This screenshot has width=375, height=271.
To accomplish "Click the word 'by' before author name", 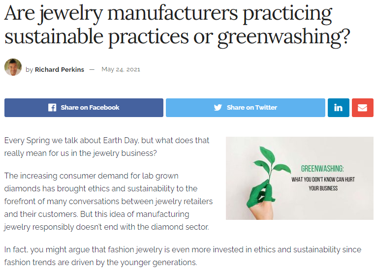I will (x=29, y=70).
